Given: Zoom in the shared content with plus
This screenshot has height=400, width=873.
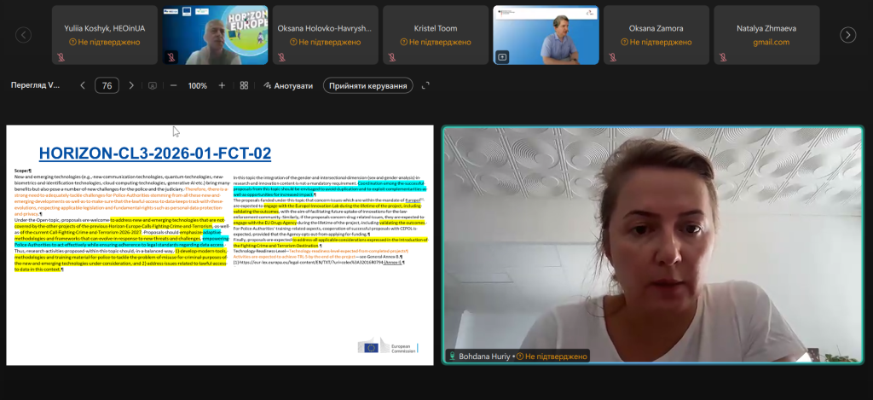Looking at the screenshot, I should (222, 86).
